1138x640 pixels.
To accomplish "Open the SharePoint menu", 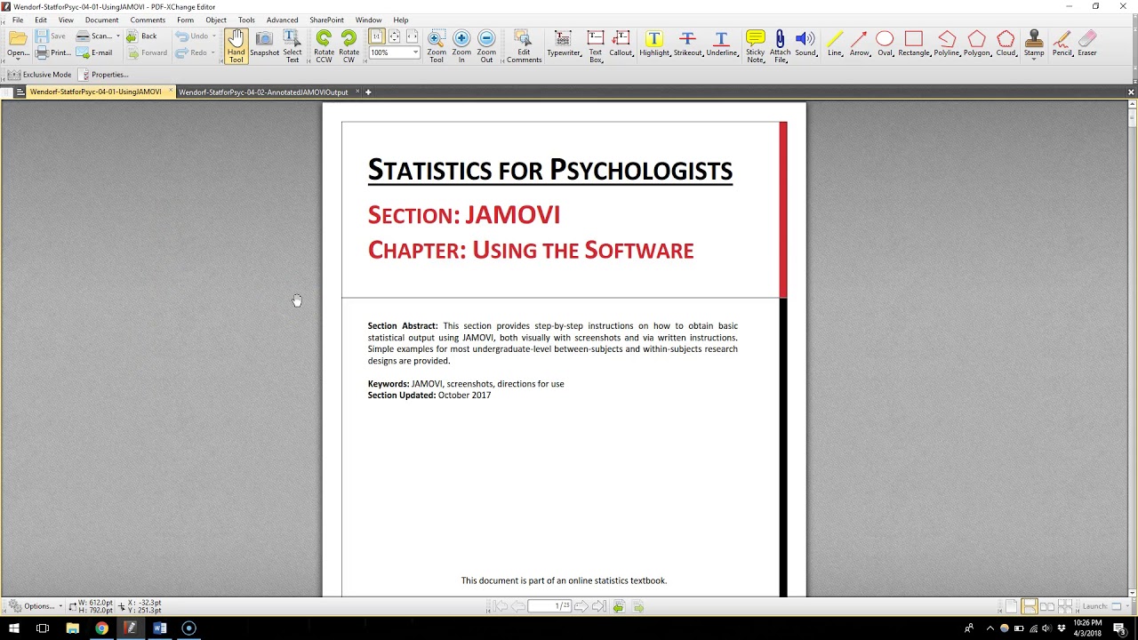I will pyautogui.click(x=326, y=20).
